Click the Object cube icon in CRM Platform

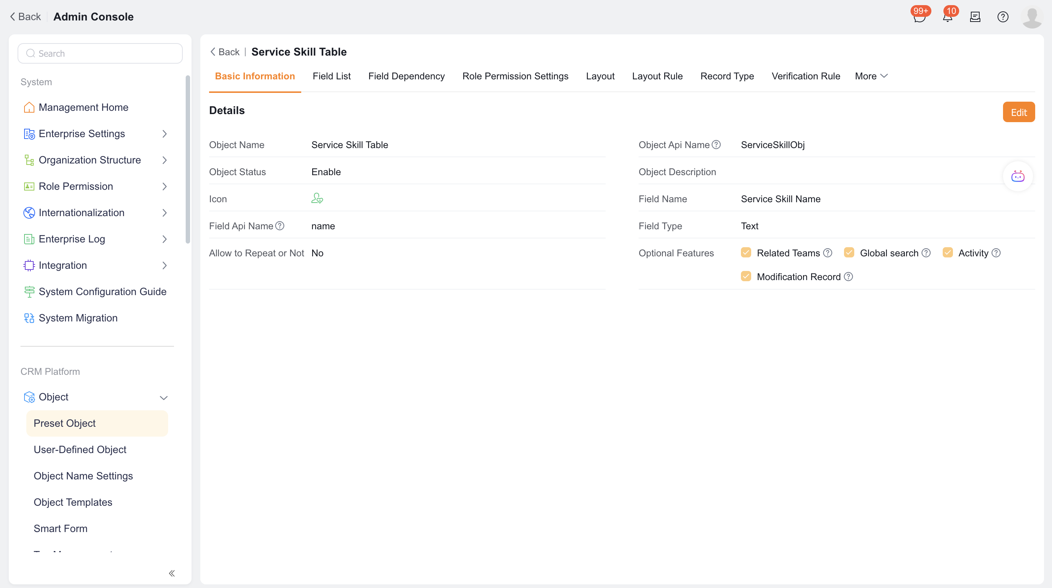[29, 397]
